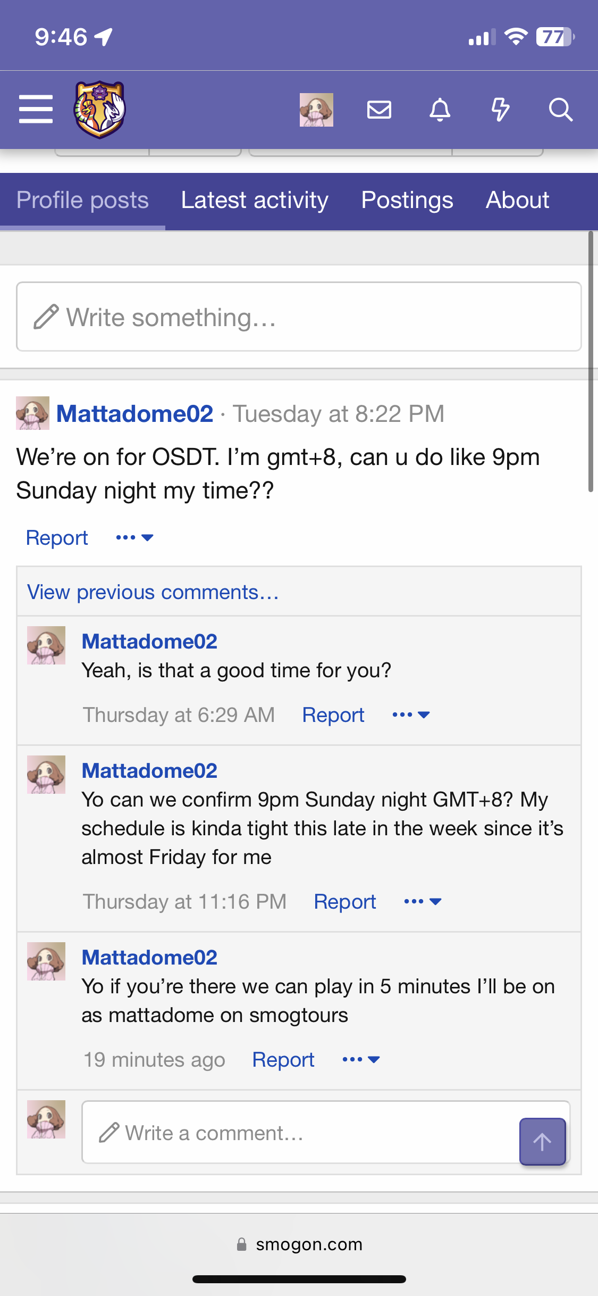Open the envelope conversations inbox icon

[x=379, y=110]
